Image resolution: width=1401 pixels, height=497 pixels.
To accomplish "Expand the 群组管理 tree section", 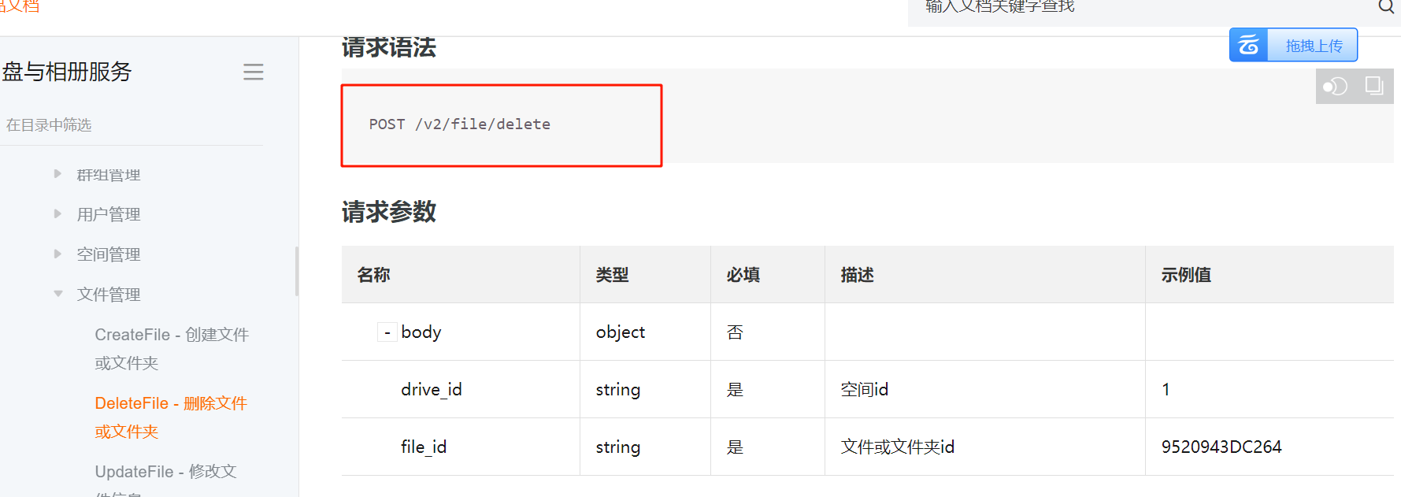I will point(57,174).
